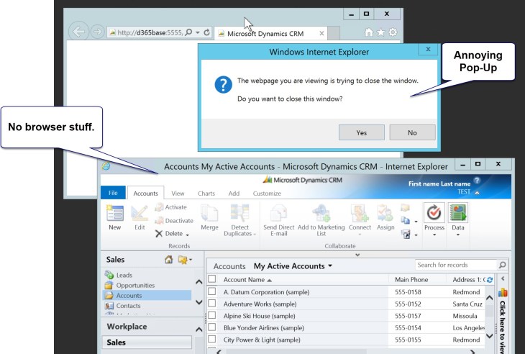Refresh the accounts list grid
The height and width of the screenshot is (354, 525).
(x=490, y=280)
